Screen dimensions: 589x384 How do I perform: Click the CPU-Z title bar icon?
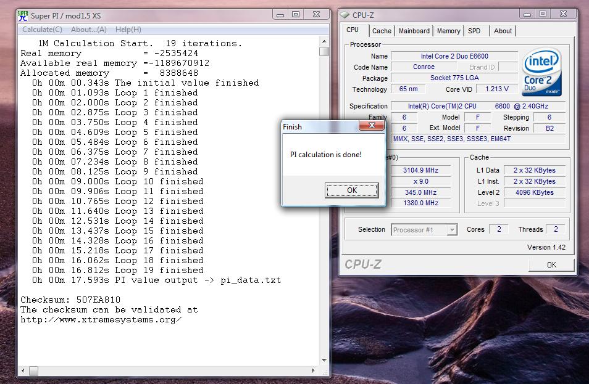(345, 15)
